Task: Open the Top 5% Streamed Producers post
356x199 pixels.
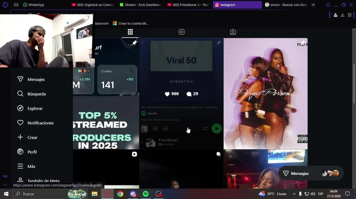Action: pyautogui.click(x=106, y=123)
